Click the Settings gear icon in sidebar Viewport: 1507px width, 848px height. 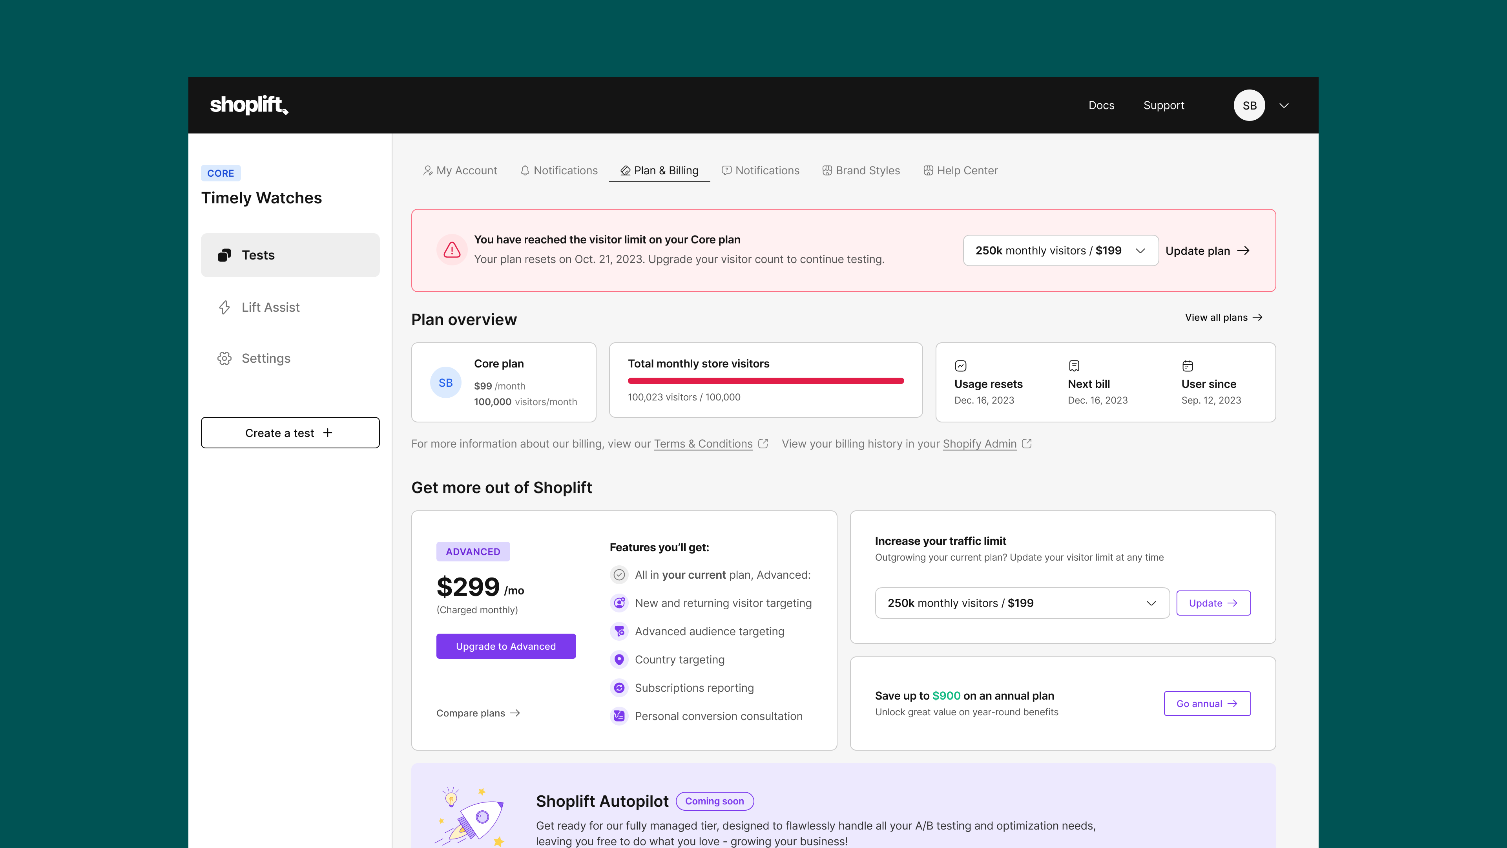pos(224,358)
